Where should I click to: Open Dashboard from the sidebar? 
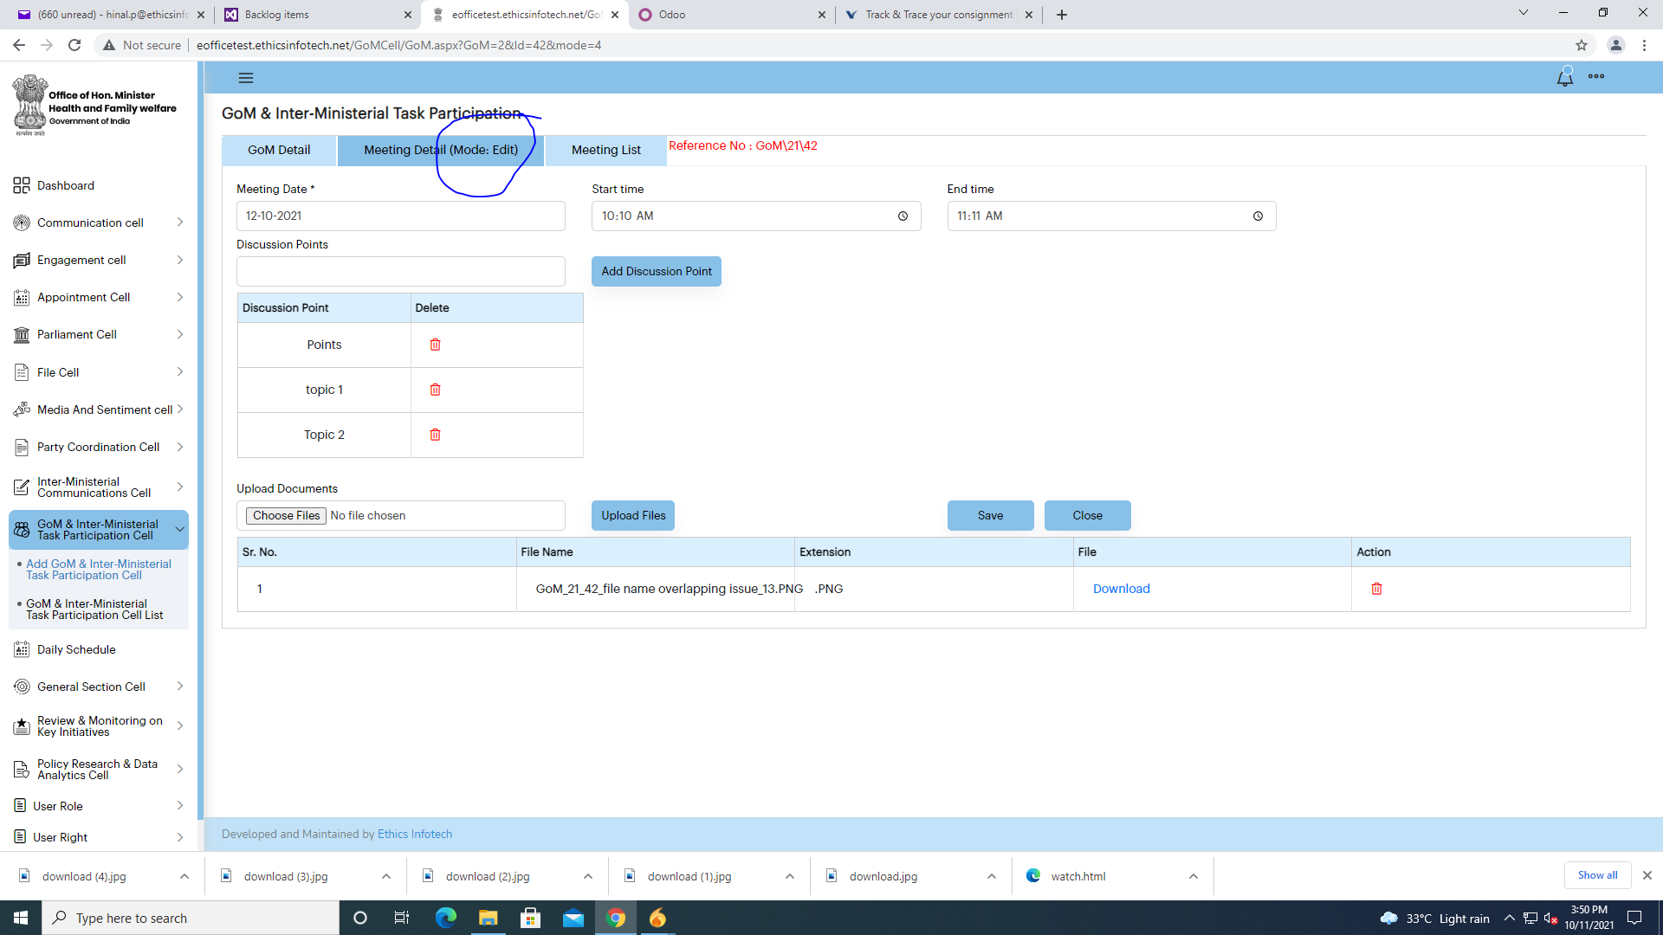pos(66,185)
